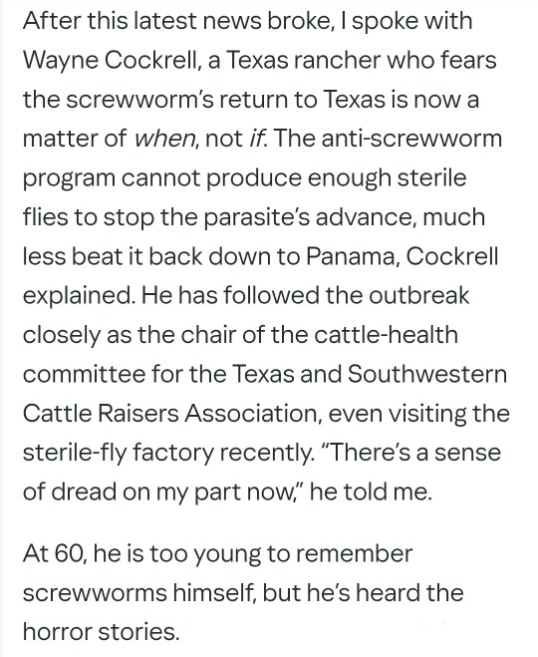Click the phrase "horror stories"
Viewport: 538px width, 657px height.
101,632
